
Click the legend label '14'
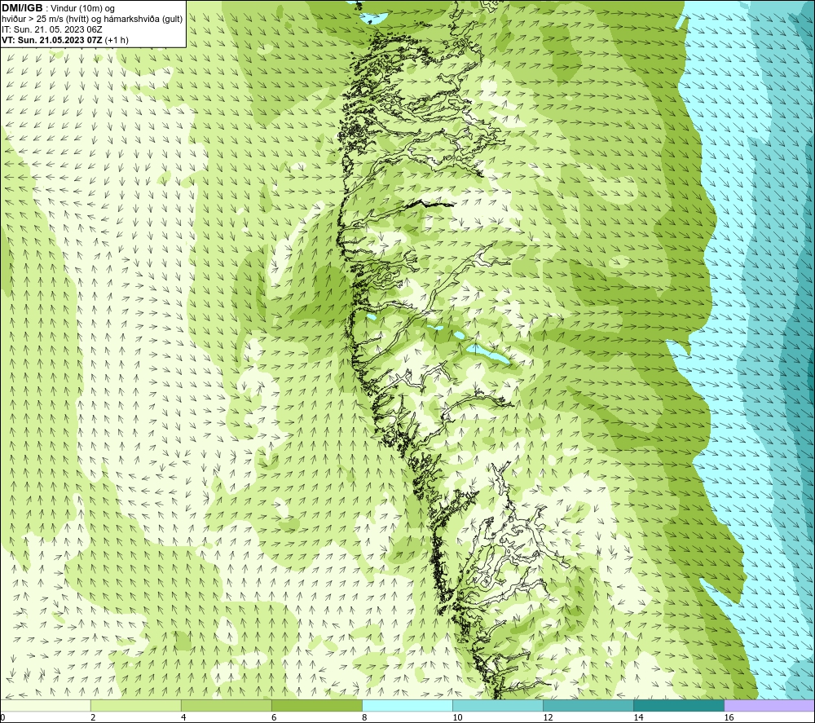(638, 718)
